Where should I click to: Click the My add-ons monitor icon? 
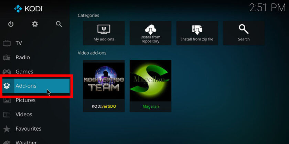pos(104,29)
